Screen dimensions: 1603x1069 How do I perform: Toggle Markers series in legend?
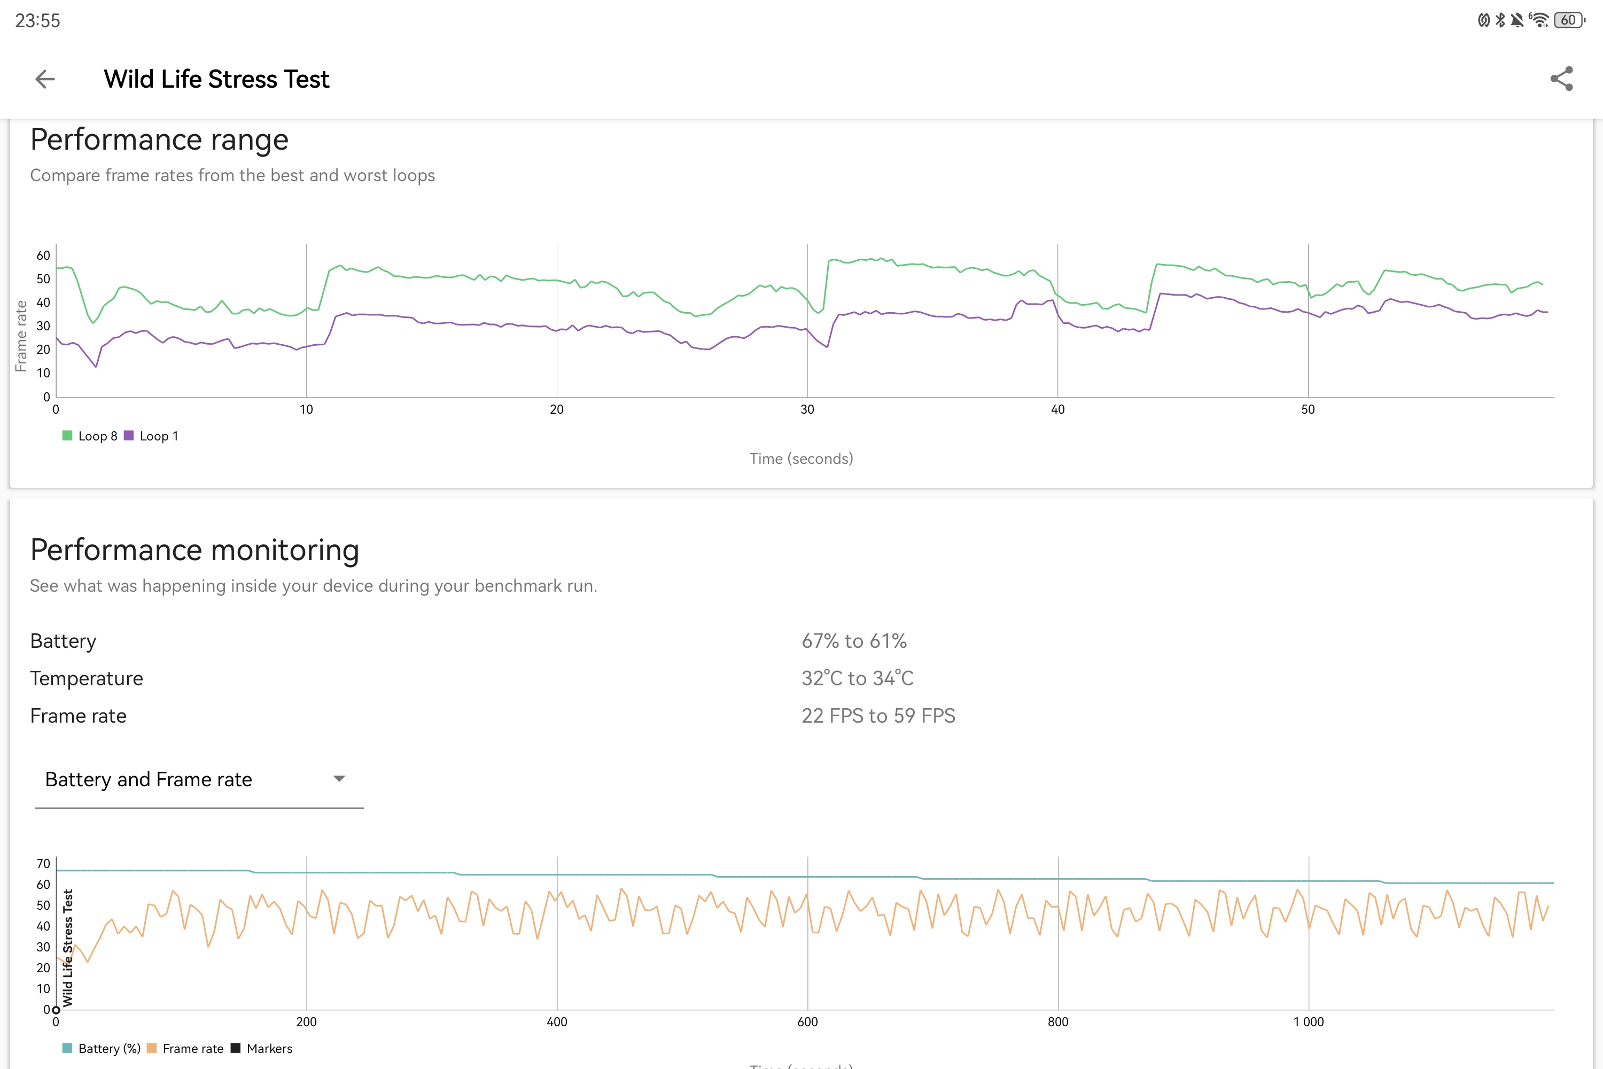262,1049
